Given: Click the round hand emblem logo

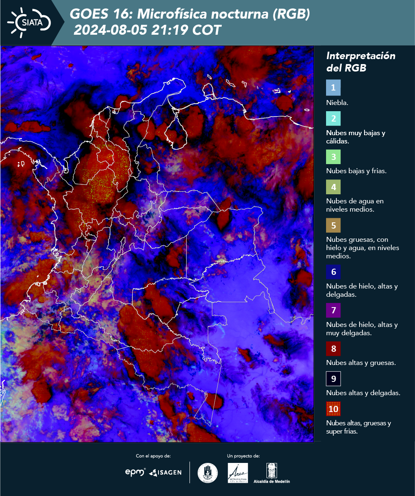Looking at the screenshot, I should (208, 473).
